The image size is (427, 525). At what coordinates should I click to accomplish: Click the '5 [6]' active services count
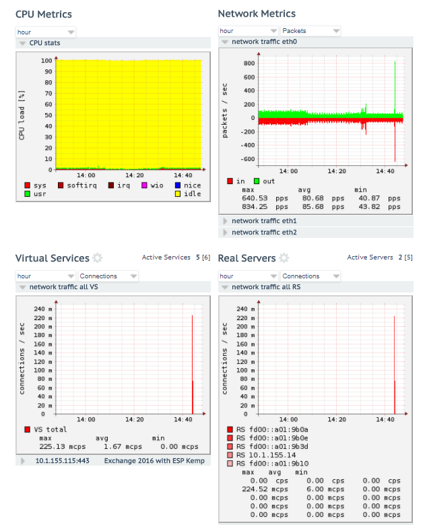[203, 257]
